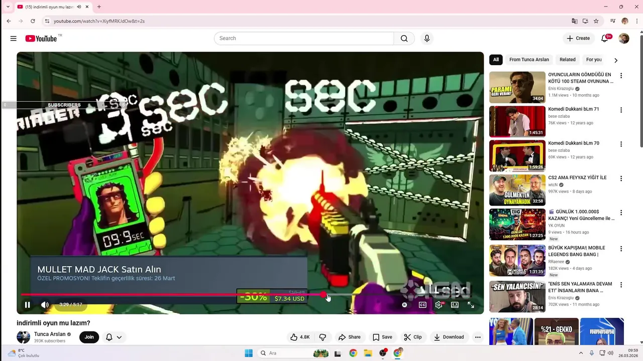Screen dimensions: 643x361
Task: Show hidden system tray icons
Action: tap(581, 353)
